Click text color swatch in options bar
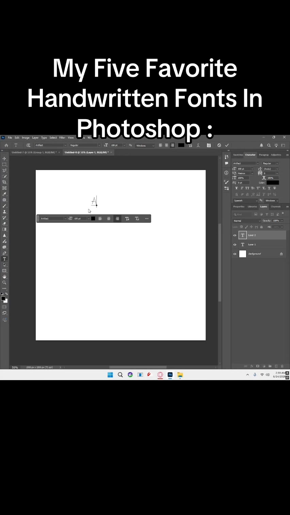 [181, 145]
